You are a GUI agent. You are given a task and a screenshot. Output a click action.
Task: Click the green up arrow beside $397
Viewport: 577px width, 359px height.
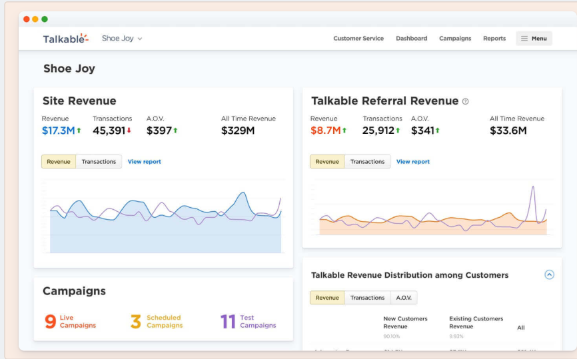[175, 130]
